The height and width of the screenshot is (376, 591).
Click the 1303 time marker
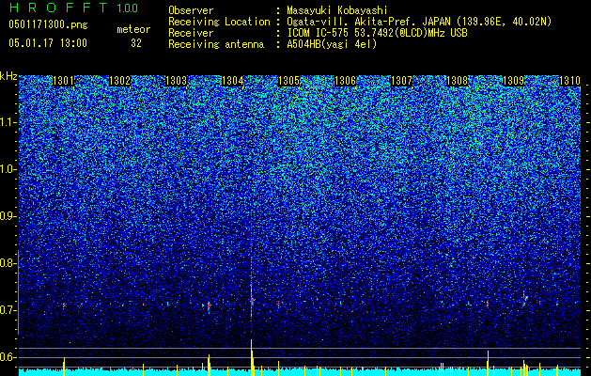pyautogui.click(x=176, y=81)
